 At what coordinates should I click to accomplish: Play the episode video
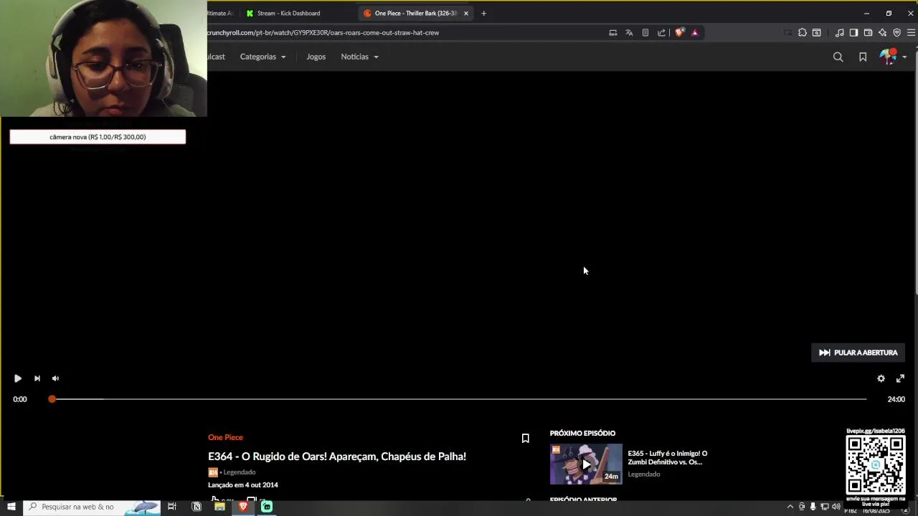click(x=18, y=378)
